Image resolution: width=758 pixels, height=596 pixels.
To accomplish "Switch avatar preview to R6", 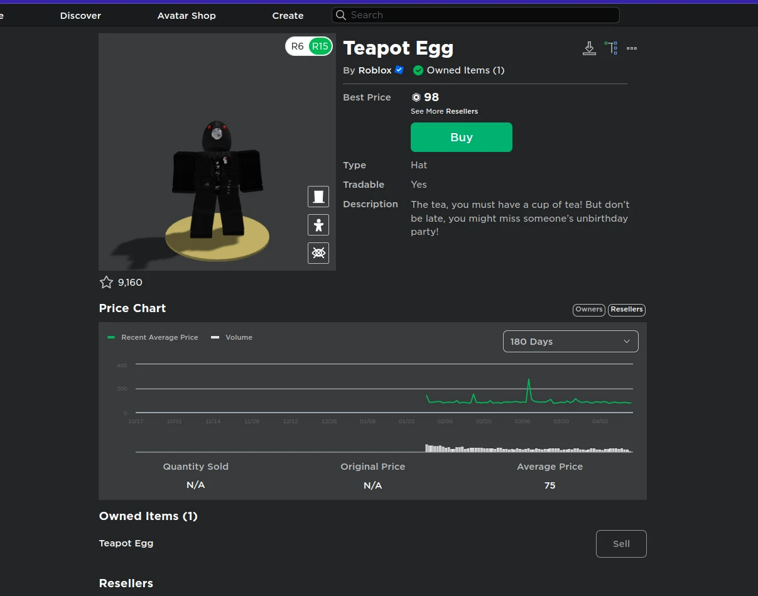I will coord(298,46).
